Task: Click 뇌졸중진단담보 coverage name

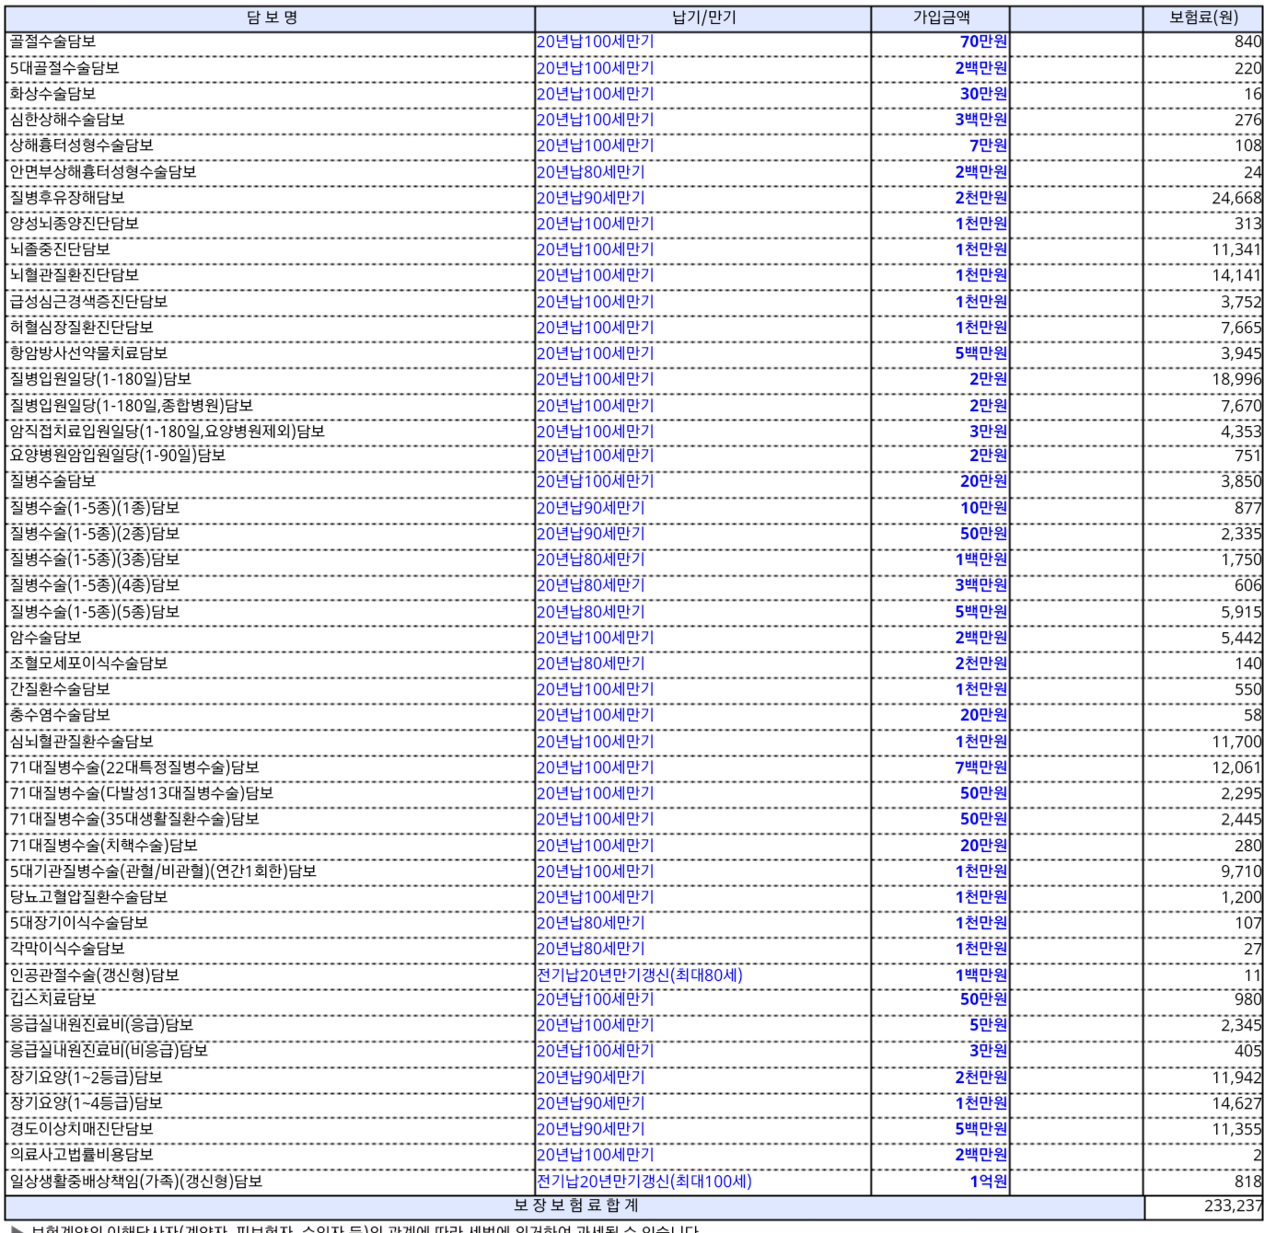Action: pos(60,249)
